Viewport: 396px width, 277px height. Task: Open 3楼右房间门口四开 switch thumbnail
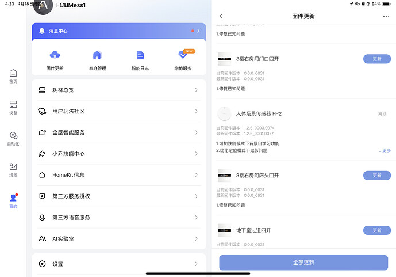coord(224,59)
